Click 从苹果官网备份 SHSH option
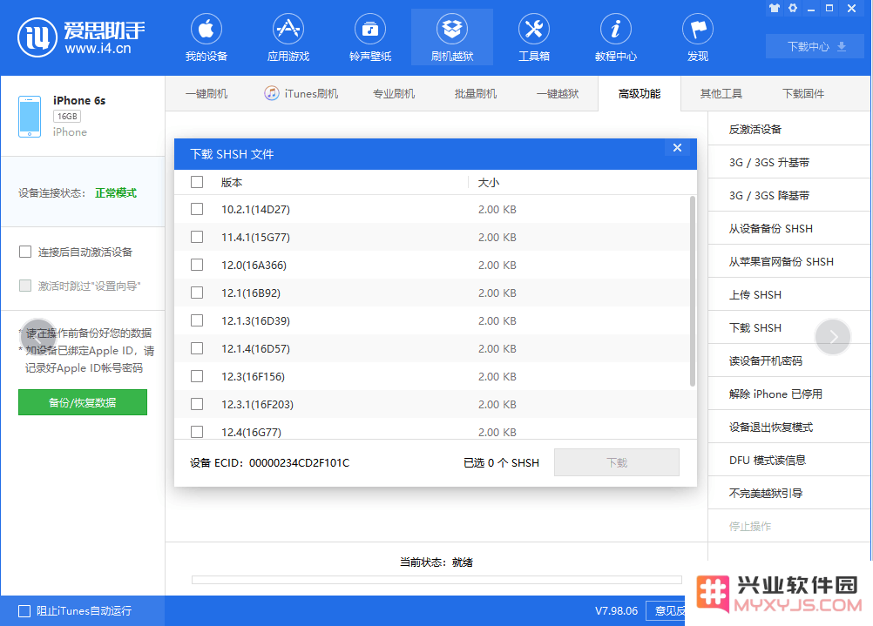This screenshot has height=626, width=873. coord(789,261)
